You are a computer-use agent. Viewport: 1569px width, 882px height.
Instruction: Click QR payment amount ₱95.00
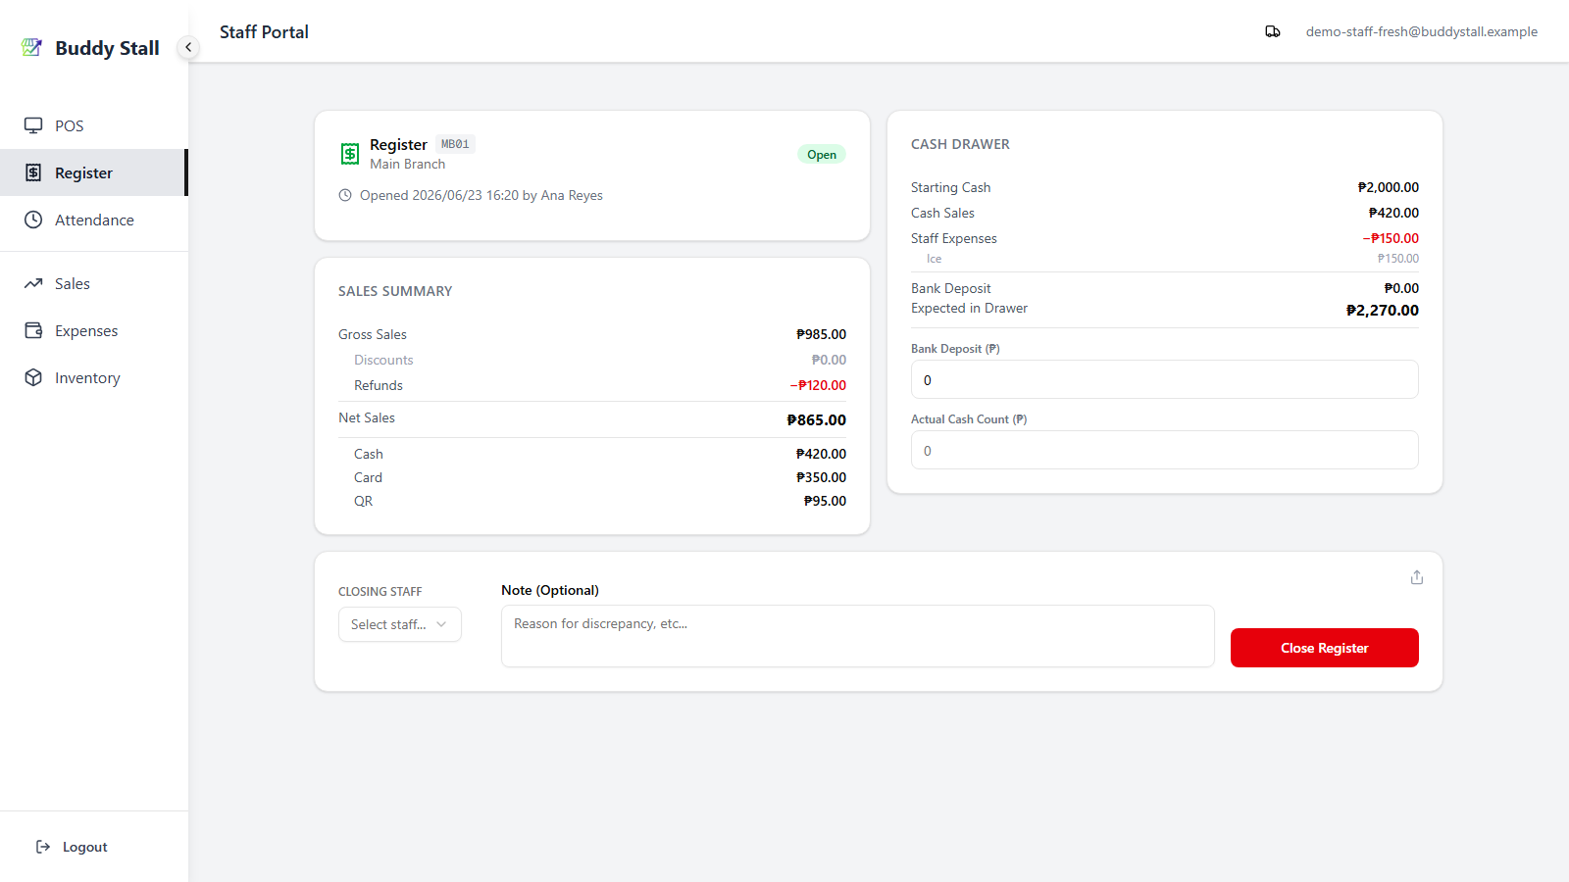[x=825, y=501]
